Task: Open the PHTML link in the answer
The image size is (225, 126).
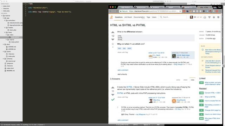Action: pos(120,93)
